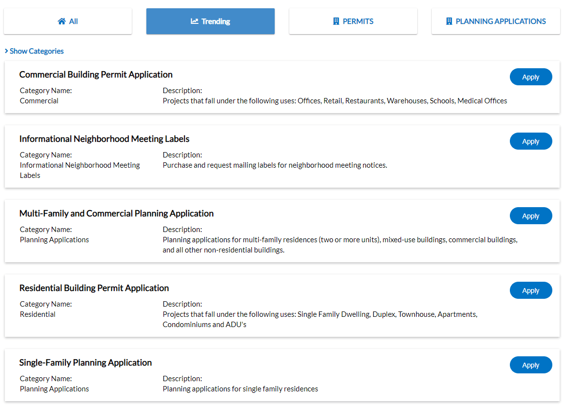Screen dimensions: 565x407
Task: Click the Informational Neighborhood Meeting Labels heading
Action: coord(104,138)
